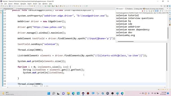171x96 pixels.
Task: Terminate the run with red stop icon
Action: (142, 11)
